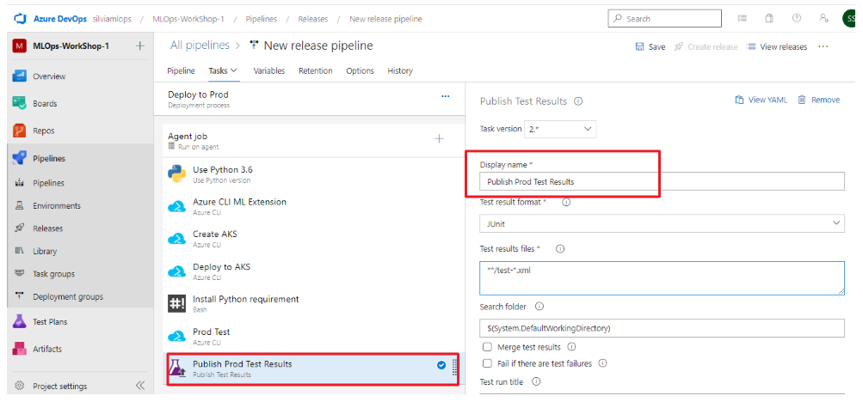863x402 pixels.
Task: Select the Deploy to AKS task
Action: (222, 267)
